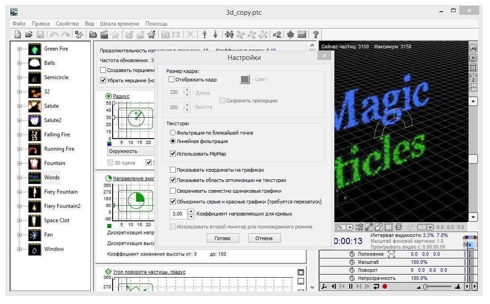The width and height of the screenshot is (490, 304).
Task: Check Сворачивать совместно одинаковые графики
Action: click(x=173, y=191)
